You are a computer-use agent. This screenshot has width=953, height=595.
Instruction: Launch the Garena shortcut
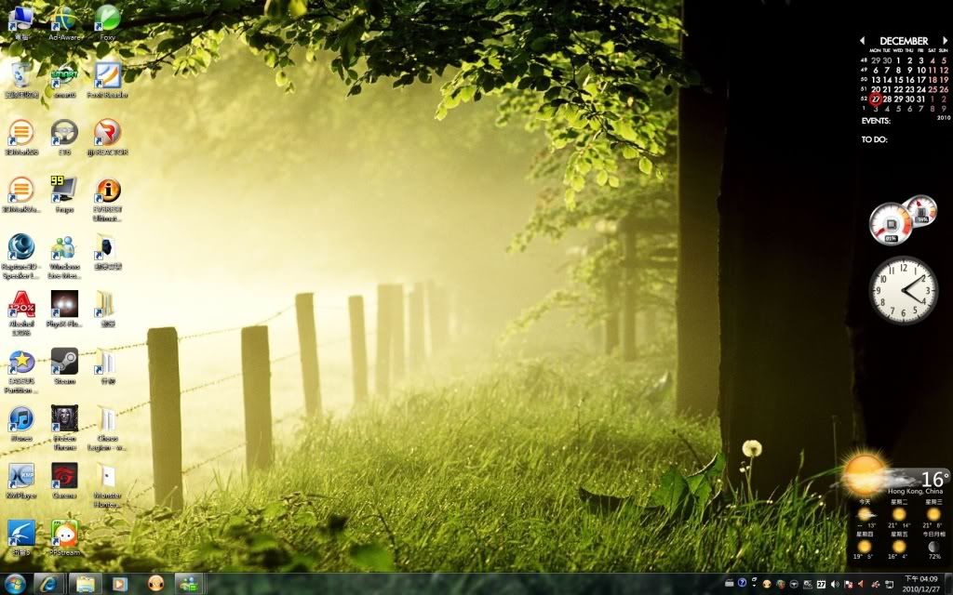click(x=64, y=476)
